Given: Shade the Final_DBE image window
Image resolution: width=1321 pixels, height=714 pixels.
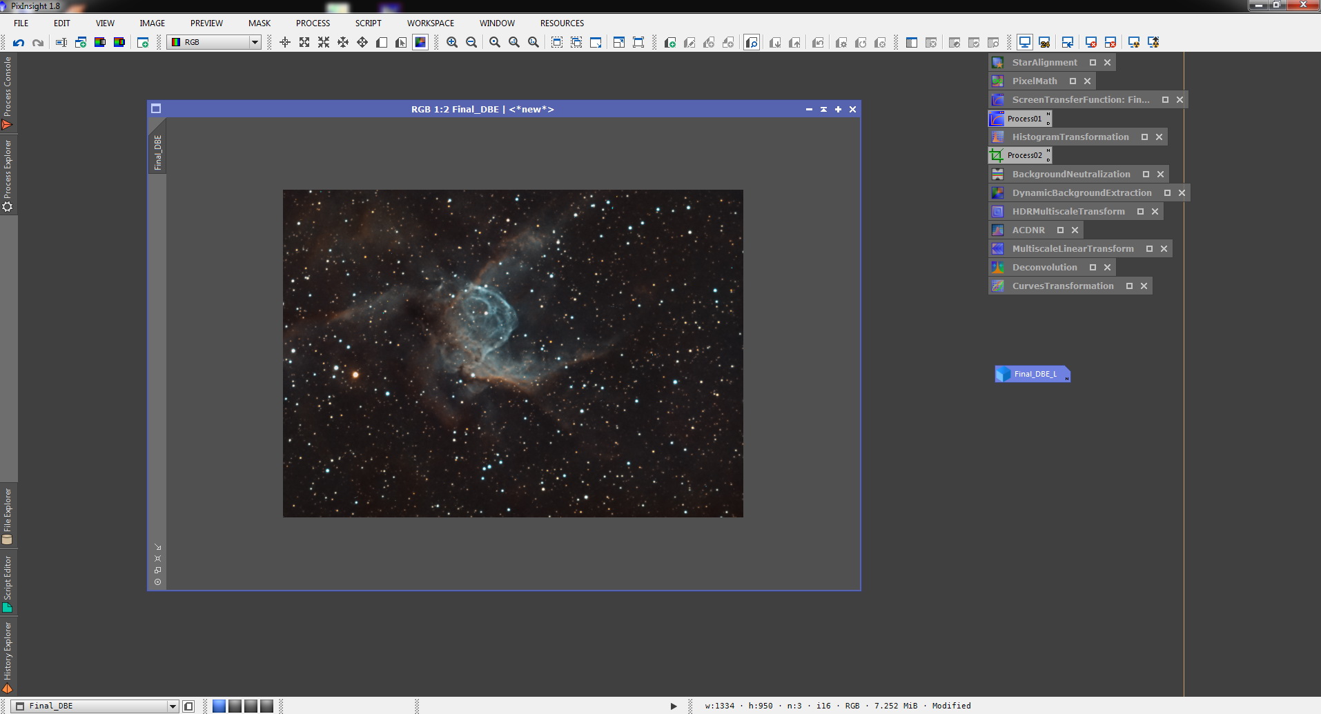Looking at the screenshot, I should click(823, 109).
